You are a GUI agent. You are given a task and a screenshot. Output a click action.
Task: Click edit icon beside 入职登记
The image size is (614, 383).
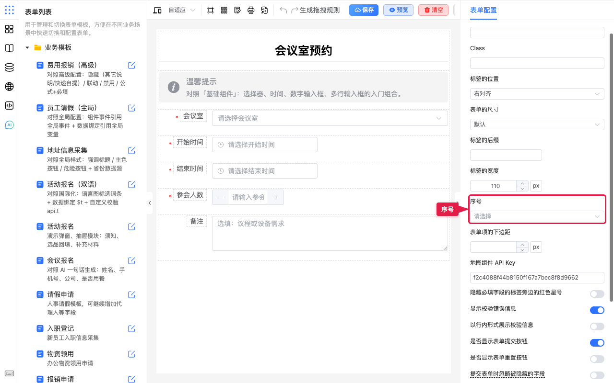[x=131, y=328]
